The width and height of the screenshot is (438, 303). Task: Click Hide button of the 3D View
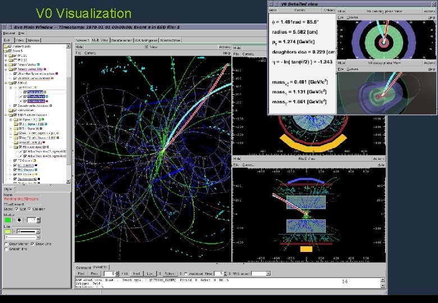(x=79, y=47)
